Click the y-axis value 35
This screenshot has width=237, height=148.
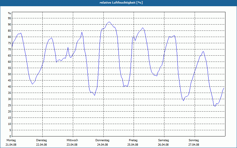(9, 93)
